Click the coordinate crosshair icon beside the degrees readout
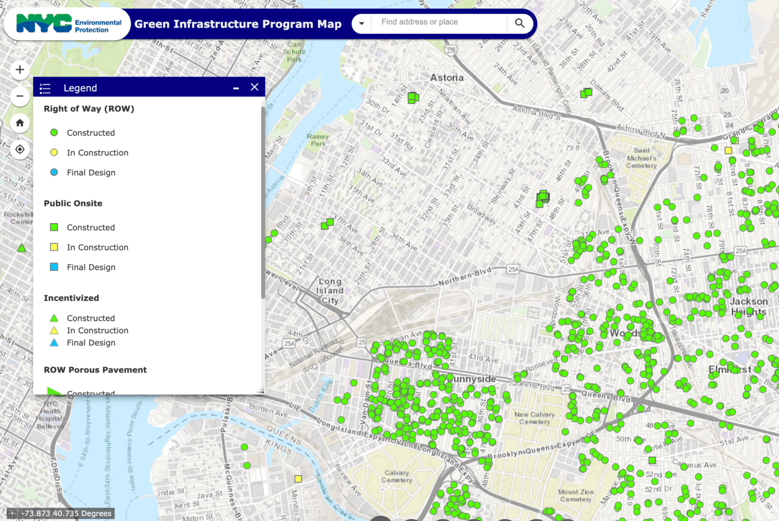 click(11, 514)
